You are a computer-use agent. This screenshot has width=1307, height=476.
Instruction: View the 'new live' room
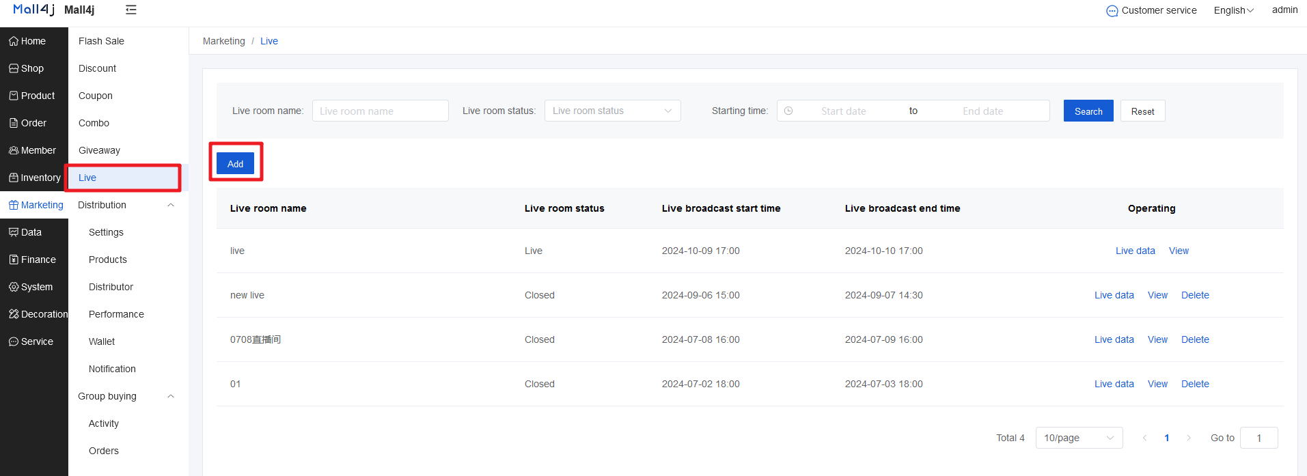1157,295
